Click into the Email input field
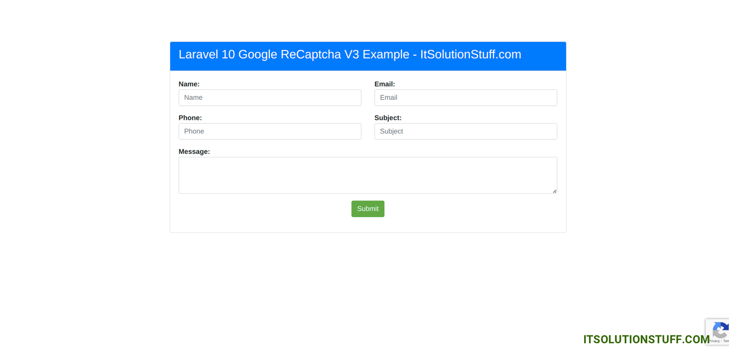Viewport: 729px width, 351px height. (x=465, y=98)
